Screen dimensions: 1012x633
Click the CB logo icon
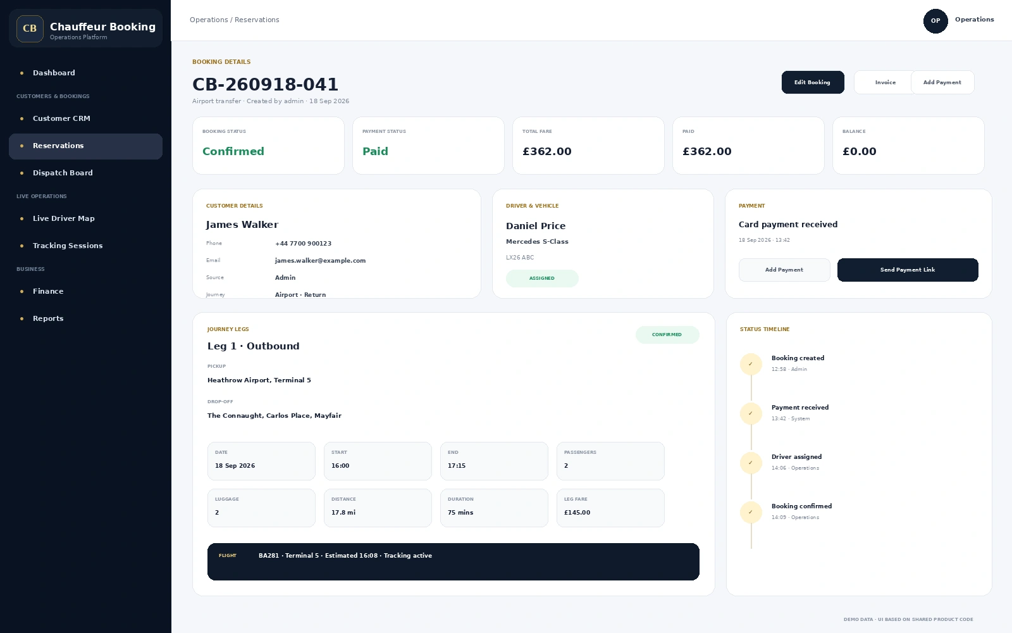click(x=30, y=28)
